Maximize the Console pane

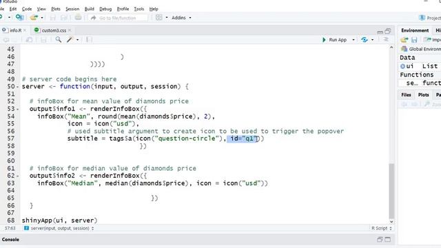coord(388,240)
